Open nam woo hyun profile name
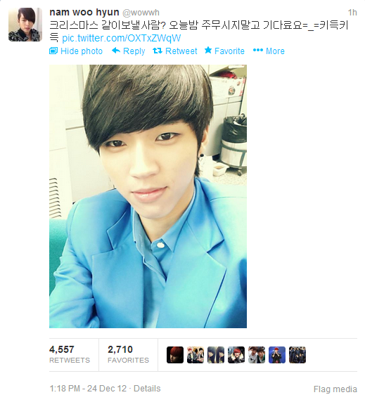The height and width of the screenshot is (402, 365). [84, 12]
